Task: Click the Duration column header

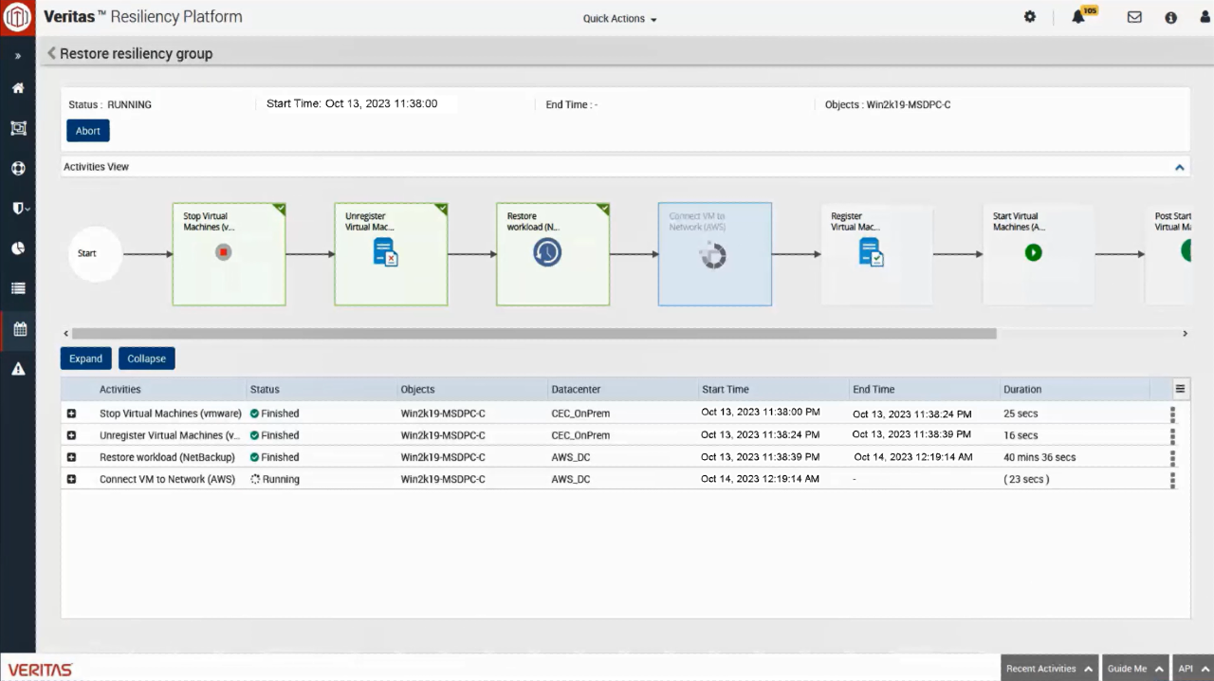Action: [x=1022, y=389]
